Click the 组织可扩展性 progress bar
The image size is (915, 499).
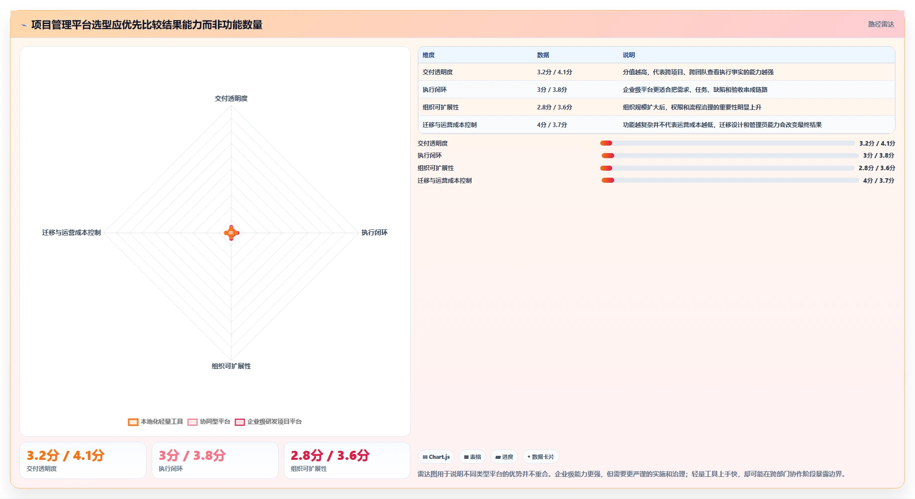click(x=727, y=168)
